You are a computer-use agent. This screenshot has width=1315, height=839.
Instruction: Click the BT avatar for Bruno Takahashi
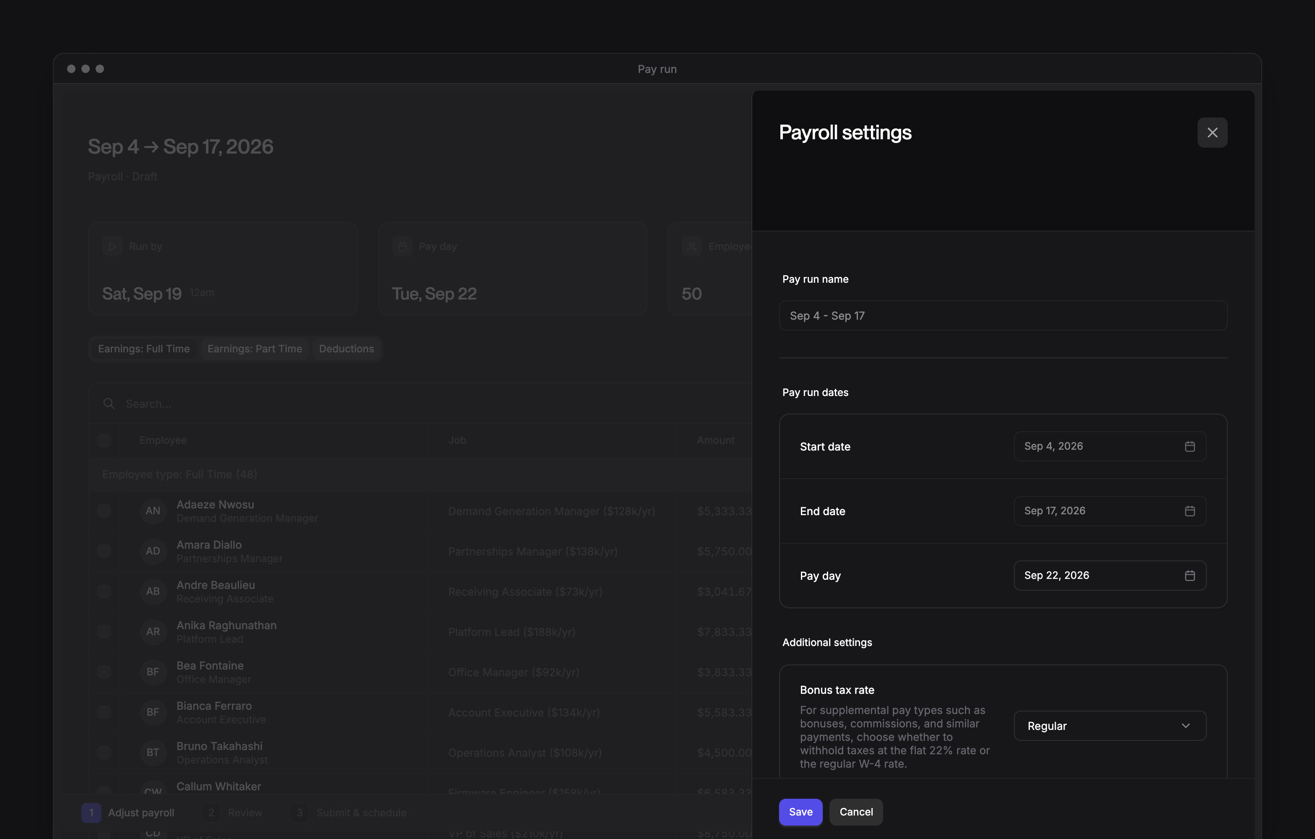(x=153, y=753)
